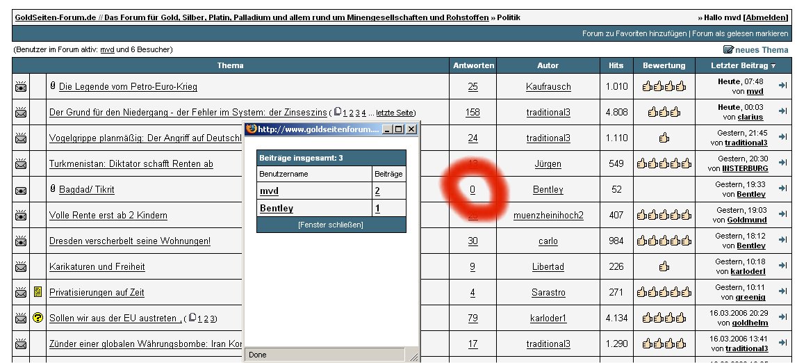Click Forum als gelesen markieren
Image resolution: width=797 pixels, height=363 pixels.
pyautogui.click(x=740, y=33)
